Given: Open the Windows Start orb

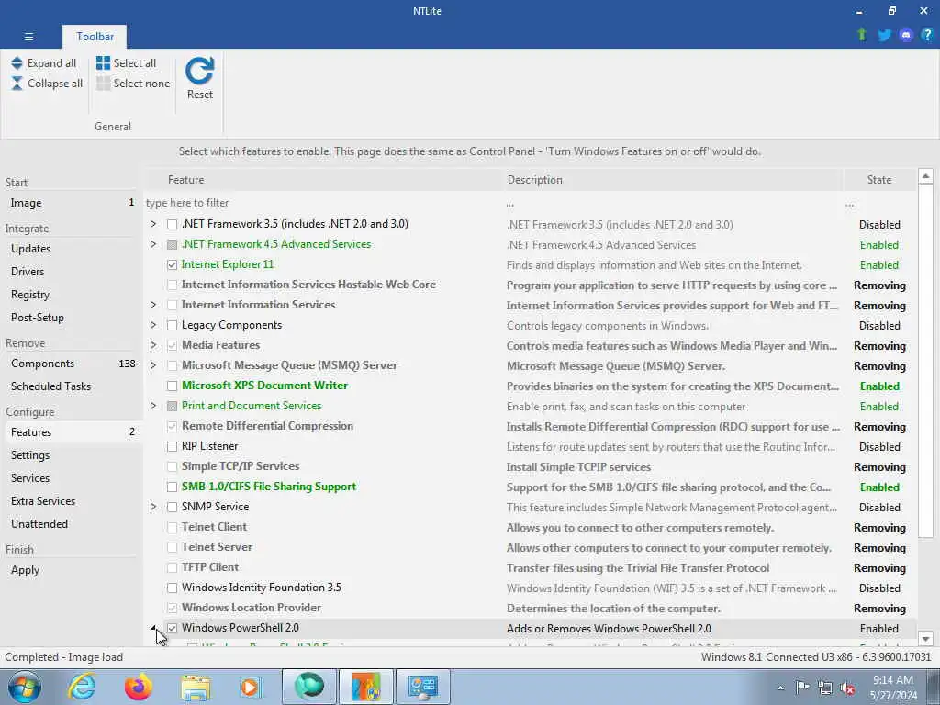Looking at the screenshot, I should click(25, 687).
